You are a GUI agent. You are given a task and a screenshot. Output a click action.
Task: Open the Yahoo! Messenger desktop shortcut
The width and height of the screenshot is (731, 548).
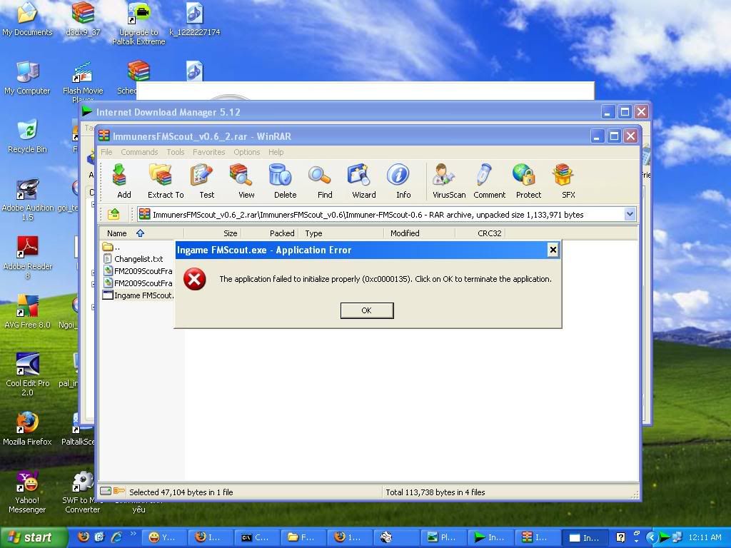[27, 492]
